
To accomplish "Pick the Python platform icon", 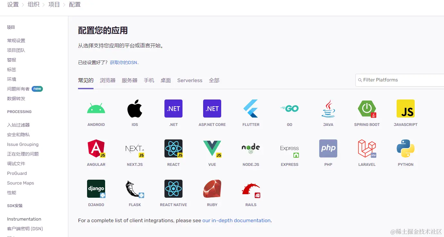I will (x=406, y=148).
